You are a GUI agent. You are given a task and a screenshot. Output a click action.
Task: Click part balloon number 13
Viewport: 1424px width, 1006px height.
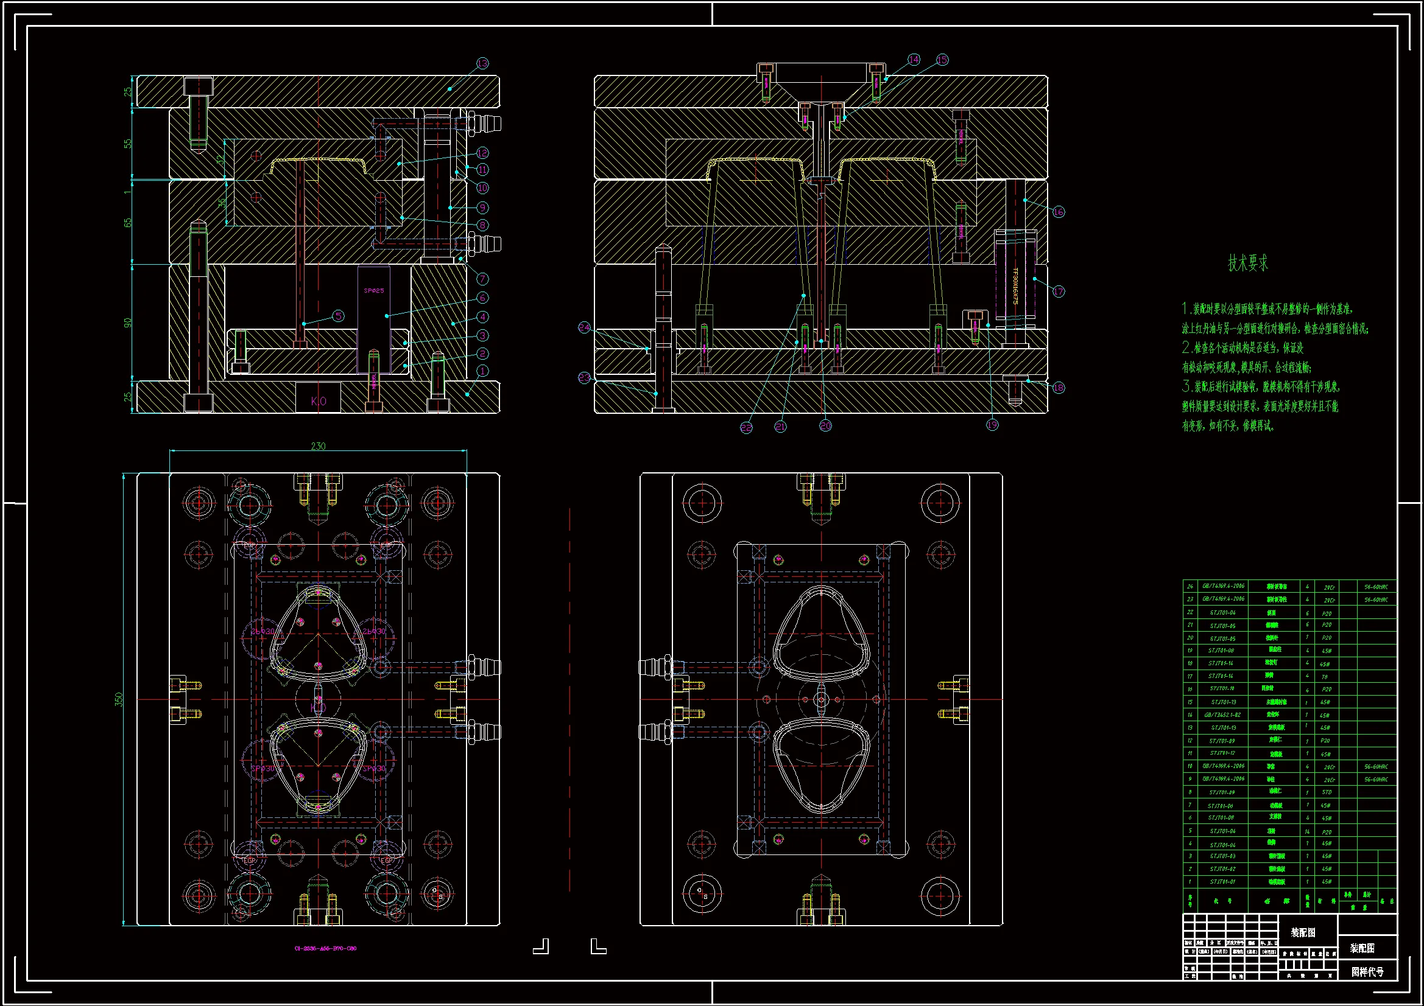pyautogui.click(x=482, y=63)
